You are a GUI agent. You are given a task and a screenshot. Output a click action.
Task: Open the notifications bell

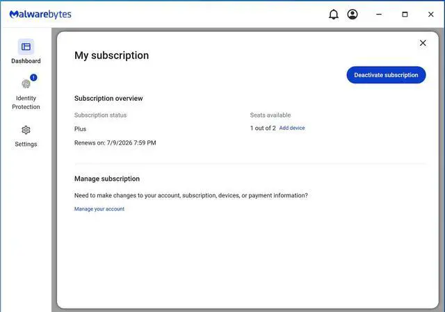point(334,14)
